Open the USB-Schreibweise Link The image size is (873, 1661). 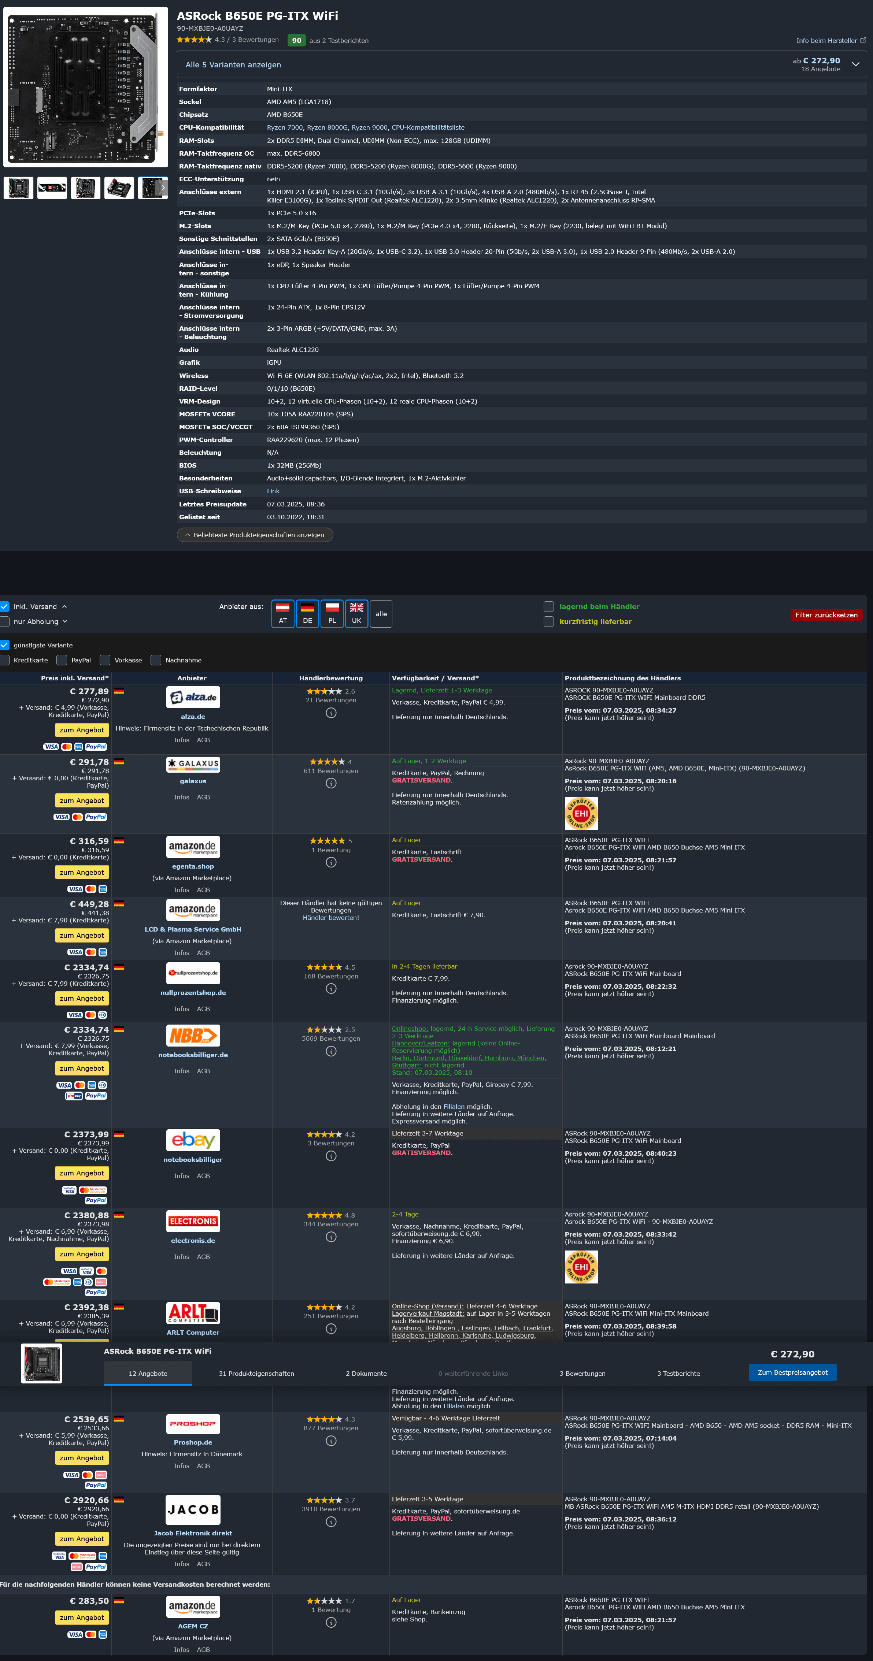[x=273, y=491]
